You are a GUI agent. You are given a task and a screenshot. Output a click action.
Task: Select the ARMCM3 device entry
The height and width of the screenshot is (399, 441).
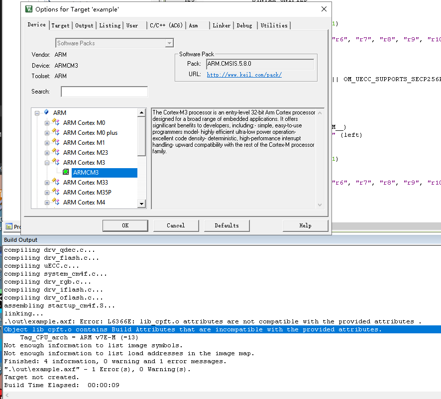click(x=105, y=173)
